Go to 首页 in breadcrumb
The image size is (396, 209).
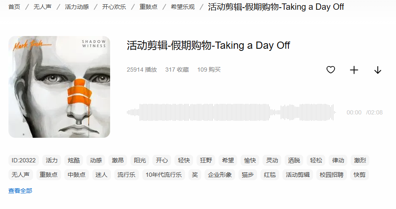point(14,7)
